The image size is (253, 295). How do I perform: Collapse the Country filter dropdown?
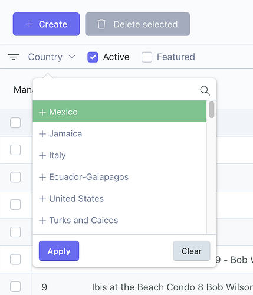52,57
